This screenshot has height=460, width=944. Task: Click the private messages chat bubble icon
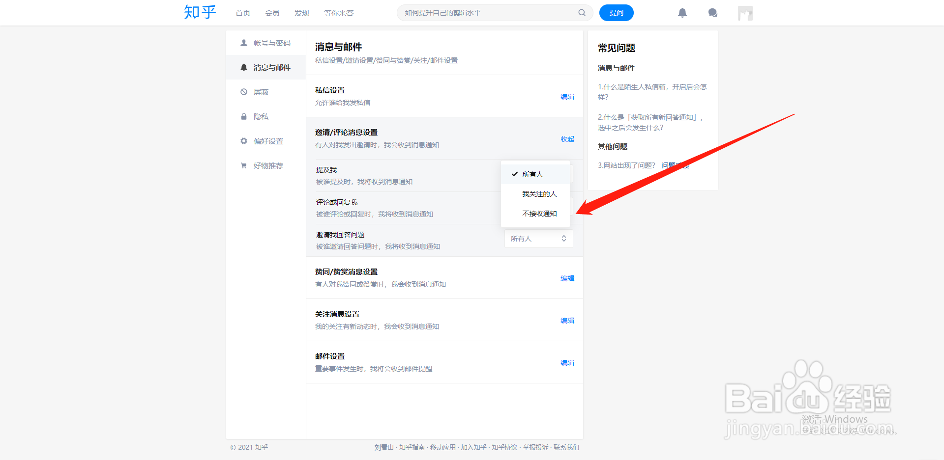(x=712, y=13)
